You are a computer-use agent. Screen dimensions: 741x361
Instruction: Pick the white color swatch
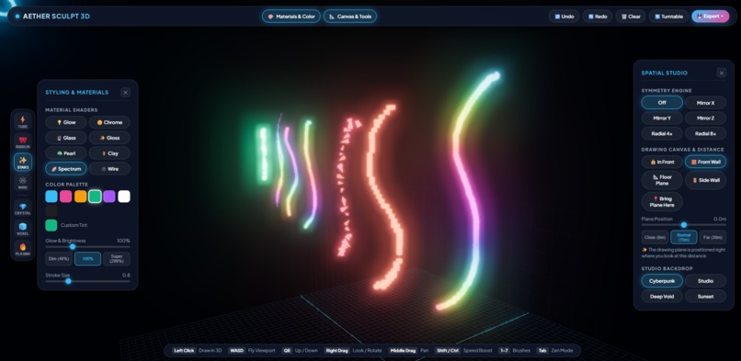(x=124, y=197)
